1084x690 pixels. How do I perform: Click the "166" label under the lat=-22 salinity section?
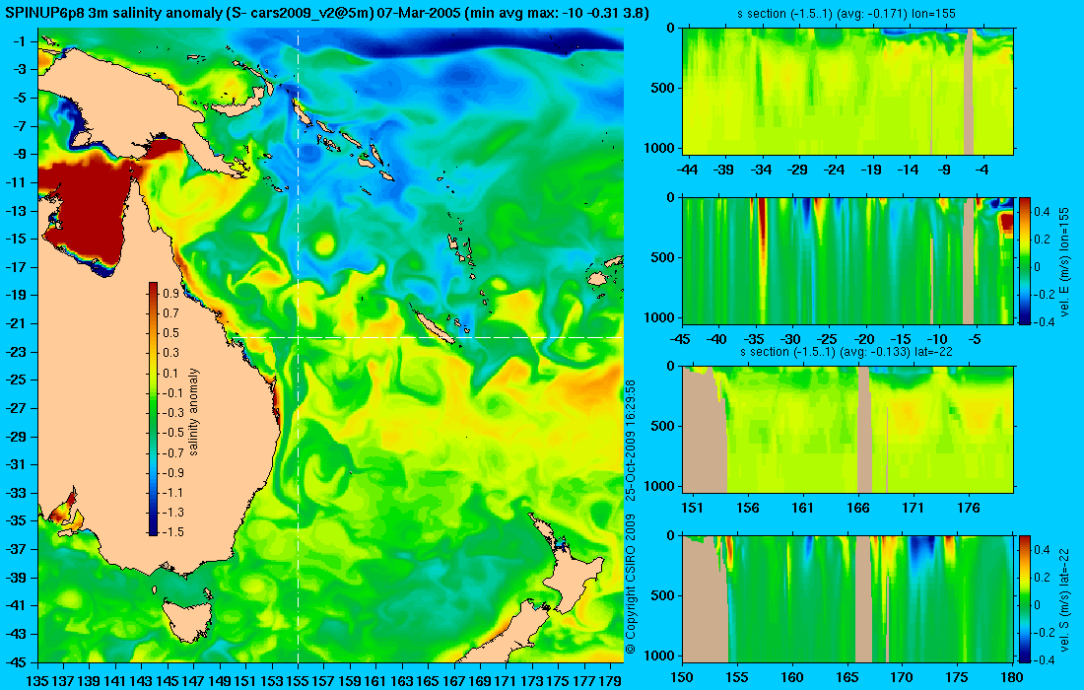pyautogui.click(x=858, y=508)
